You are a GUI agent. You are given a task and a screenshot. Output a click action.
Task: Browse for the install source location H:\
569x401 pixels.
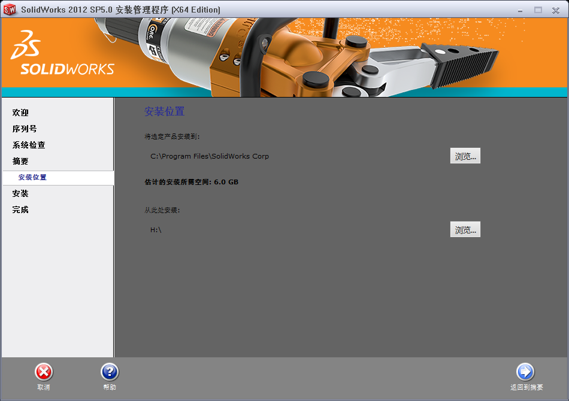point(465,229)
